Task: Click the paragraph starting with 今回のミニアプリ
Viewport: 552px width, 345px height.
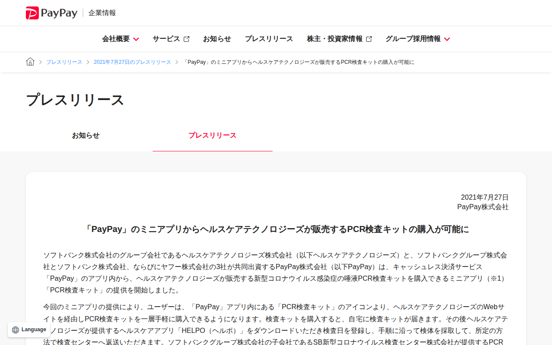Action: click(276, 325)
